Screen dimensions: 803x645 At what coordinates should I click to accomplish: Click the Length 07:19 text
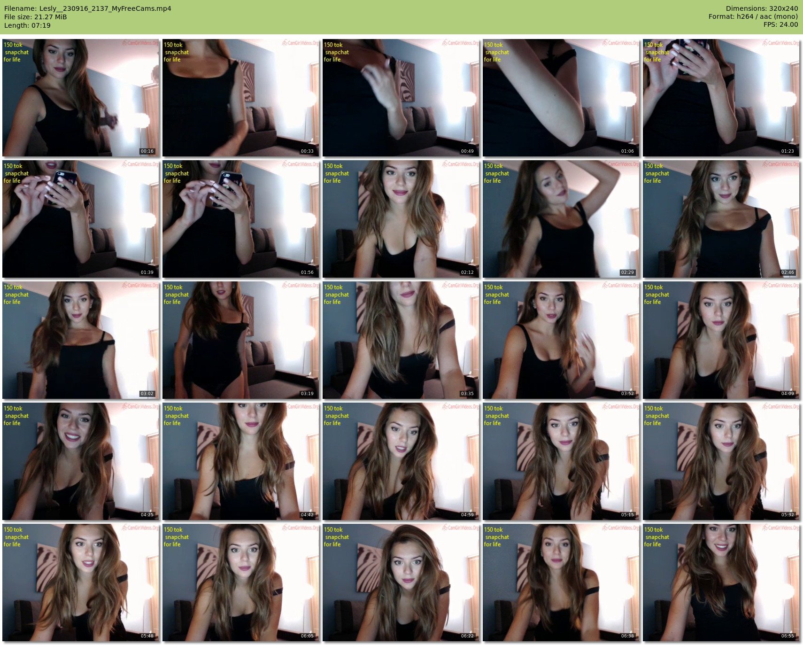(27, 25)
